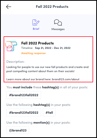Click the brand logo avatar

11,46
